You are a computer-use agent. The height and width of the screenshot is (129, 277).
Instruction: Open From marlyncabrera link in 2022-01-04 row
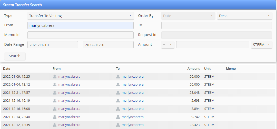click(x=69, y=85)
